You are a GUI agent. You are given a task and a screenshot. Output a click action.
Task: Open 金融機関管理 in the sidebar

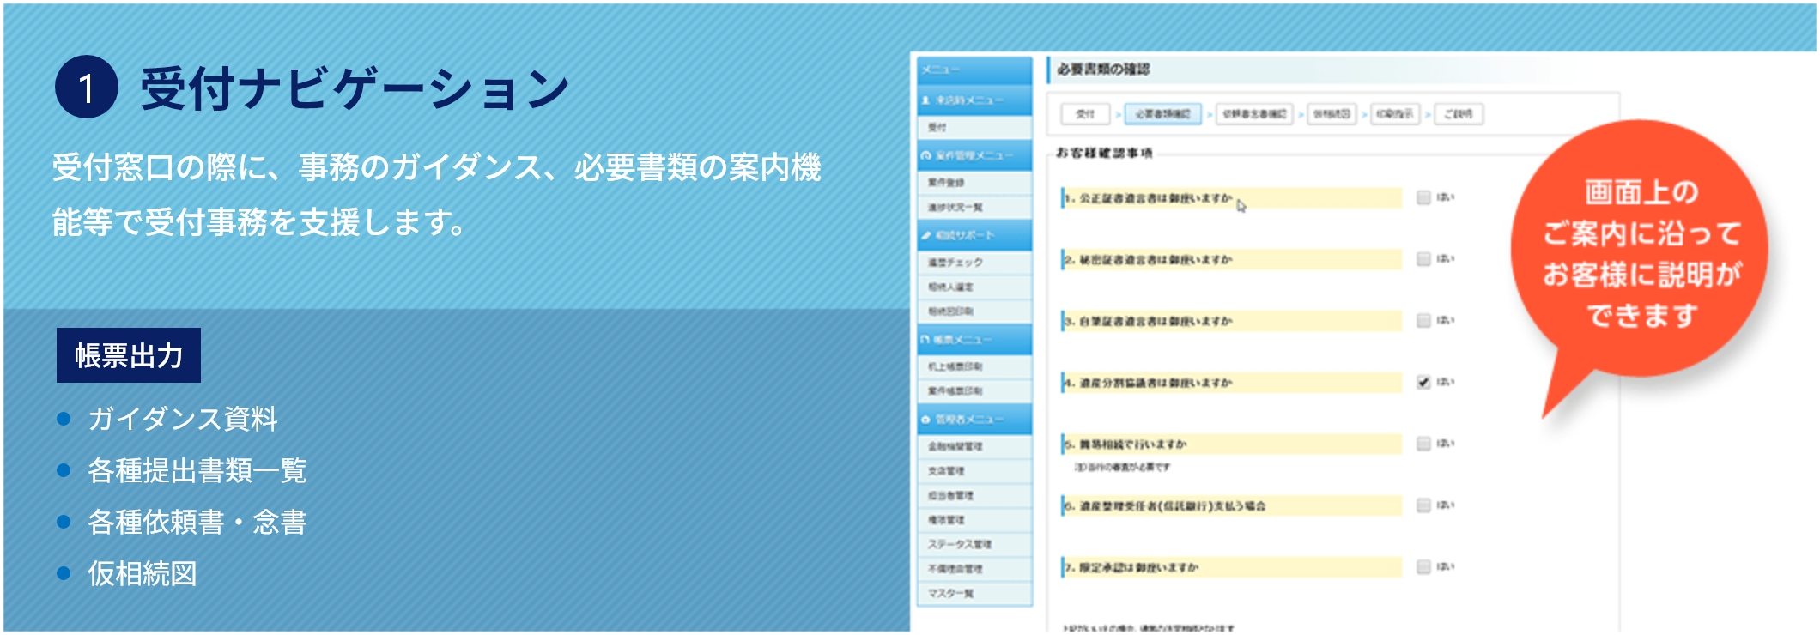974,447
